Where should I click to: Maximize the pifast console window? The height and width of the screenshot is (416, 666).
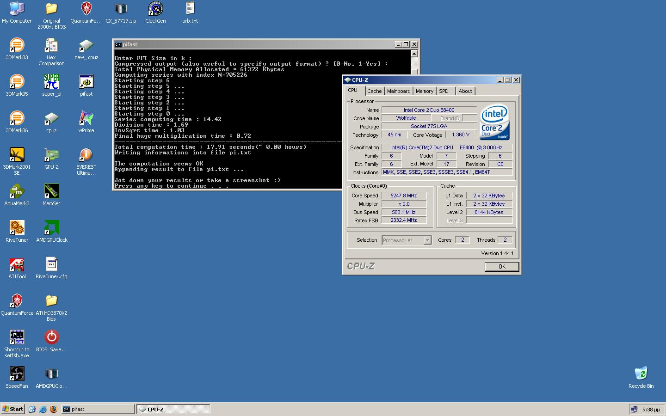(x=406, y=44)
